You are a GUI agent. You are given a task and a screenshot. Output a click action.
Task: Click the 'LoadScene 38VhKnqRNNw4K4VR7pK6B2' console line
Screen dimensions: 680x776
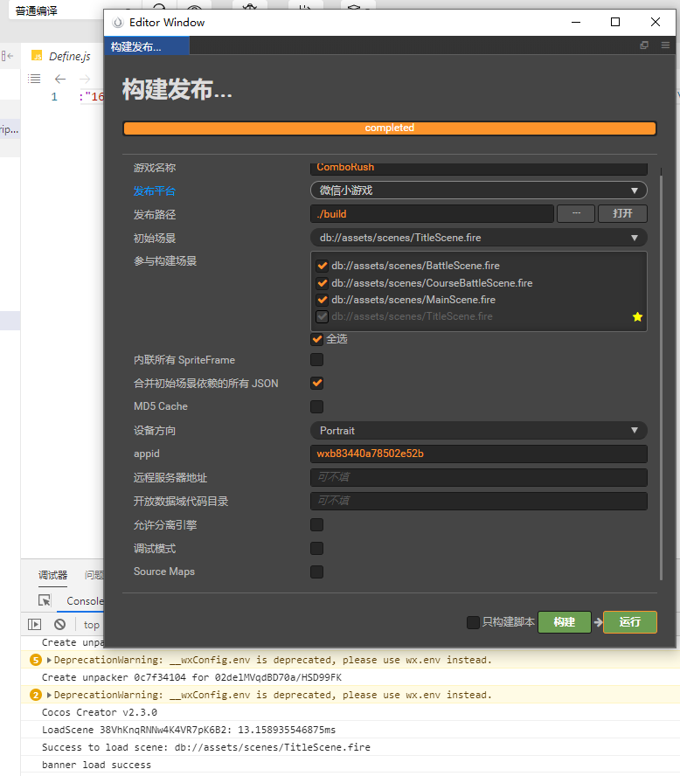[x=189, y=730]
